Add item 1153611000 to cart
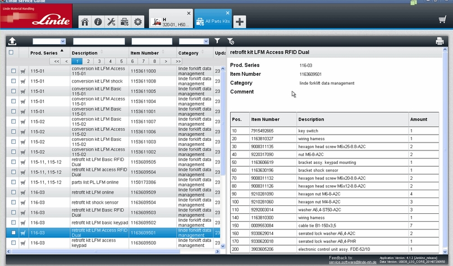This screenshot has width=453, height=266. (23, 71)
